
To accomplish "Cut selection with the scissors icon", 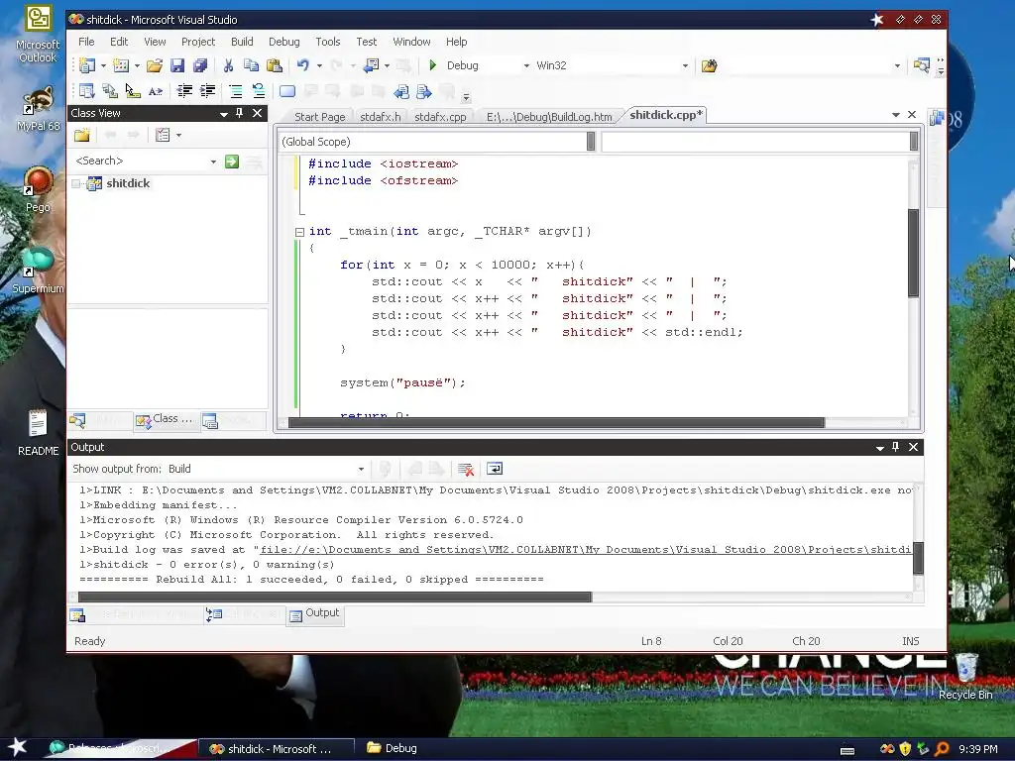I will pyautogui.click(x=228, y=65).
